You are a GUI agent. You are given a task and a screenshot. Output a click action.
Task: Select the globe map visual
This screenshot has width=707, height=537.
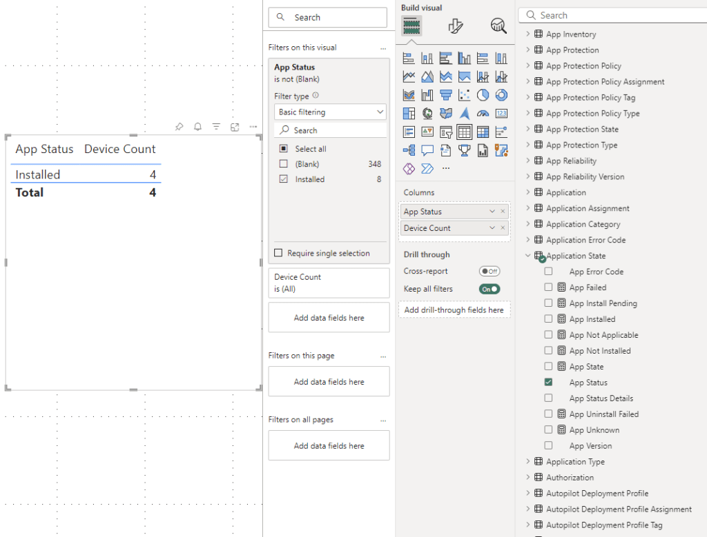[x=427, y=114]
